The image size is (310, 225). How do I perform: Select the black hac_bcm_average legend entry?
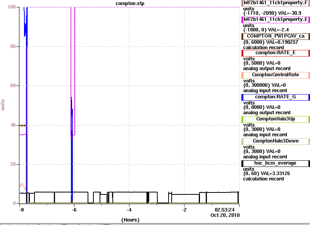pyautogui.click(x=276, y=163)
